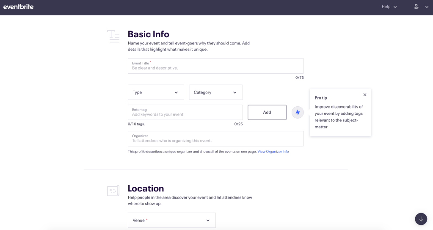
Task: Close the Pro tip popup
Action: [x=365, y=95]
